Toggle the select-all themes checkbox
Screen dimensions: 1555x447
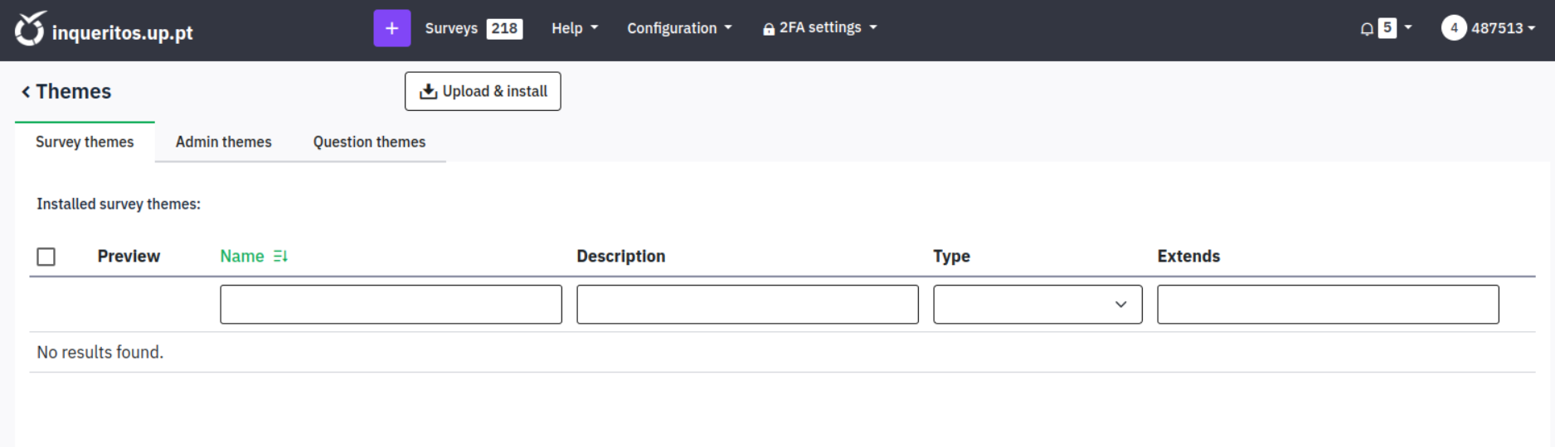(x=46, y=257)
